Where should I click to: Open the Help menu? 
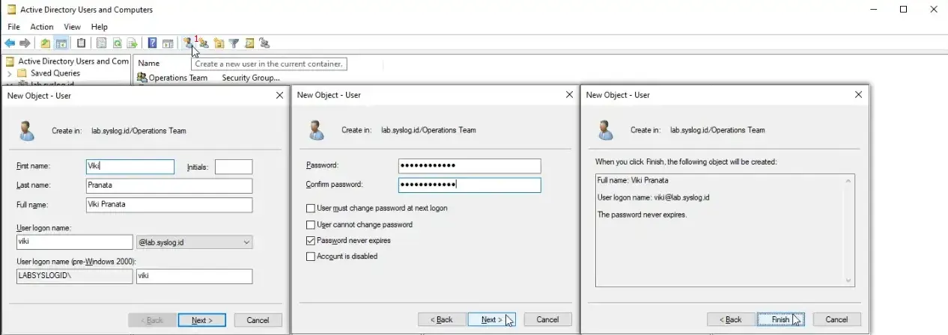(x=100, y=27)
